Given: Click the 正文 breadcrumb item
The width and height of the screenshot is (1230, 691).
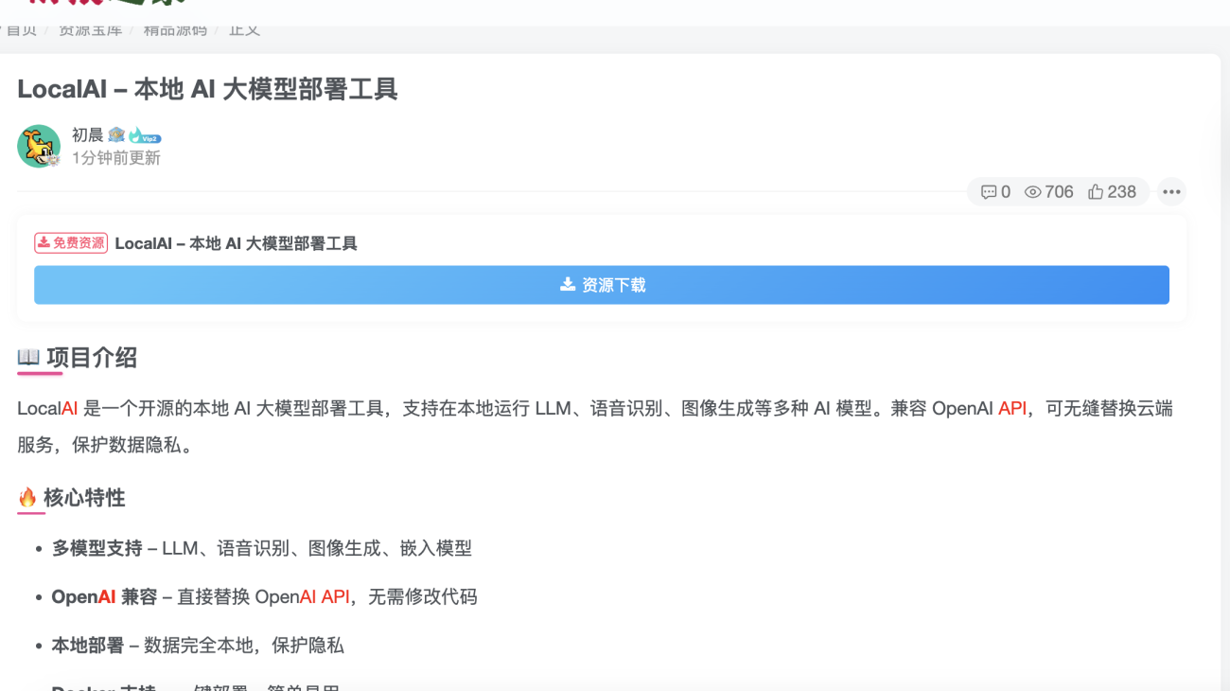Looking at the screenshot, I should point(244,30).
